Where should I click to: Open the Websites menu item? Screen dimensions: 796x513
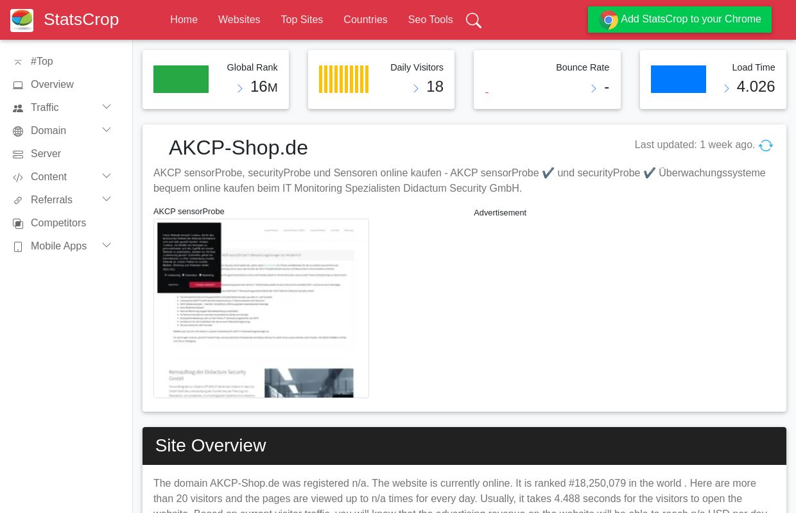(x=239, y=20)
